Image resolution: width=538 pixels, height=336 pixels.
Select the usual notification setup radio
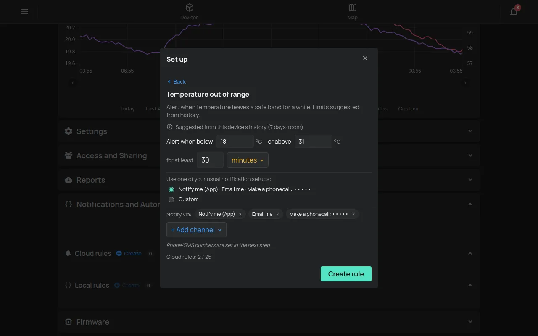171,189
